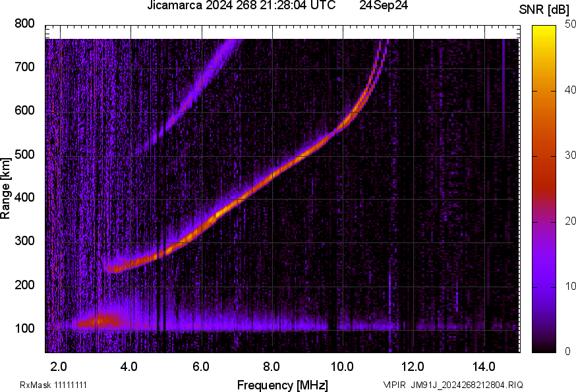Click the colorbar value 40

tap(570, 90)
